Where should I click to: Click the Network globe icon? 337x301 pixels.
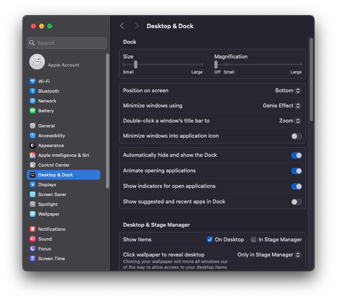[x=33, y=101]
